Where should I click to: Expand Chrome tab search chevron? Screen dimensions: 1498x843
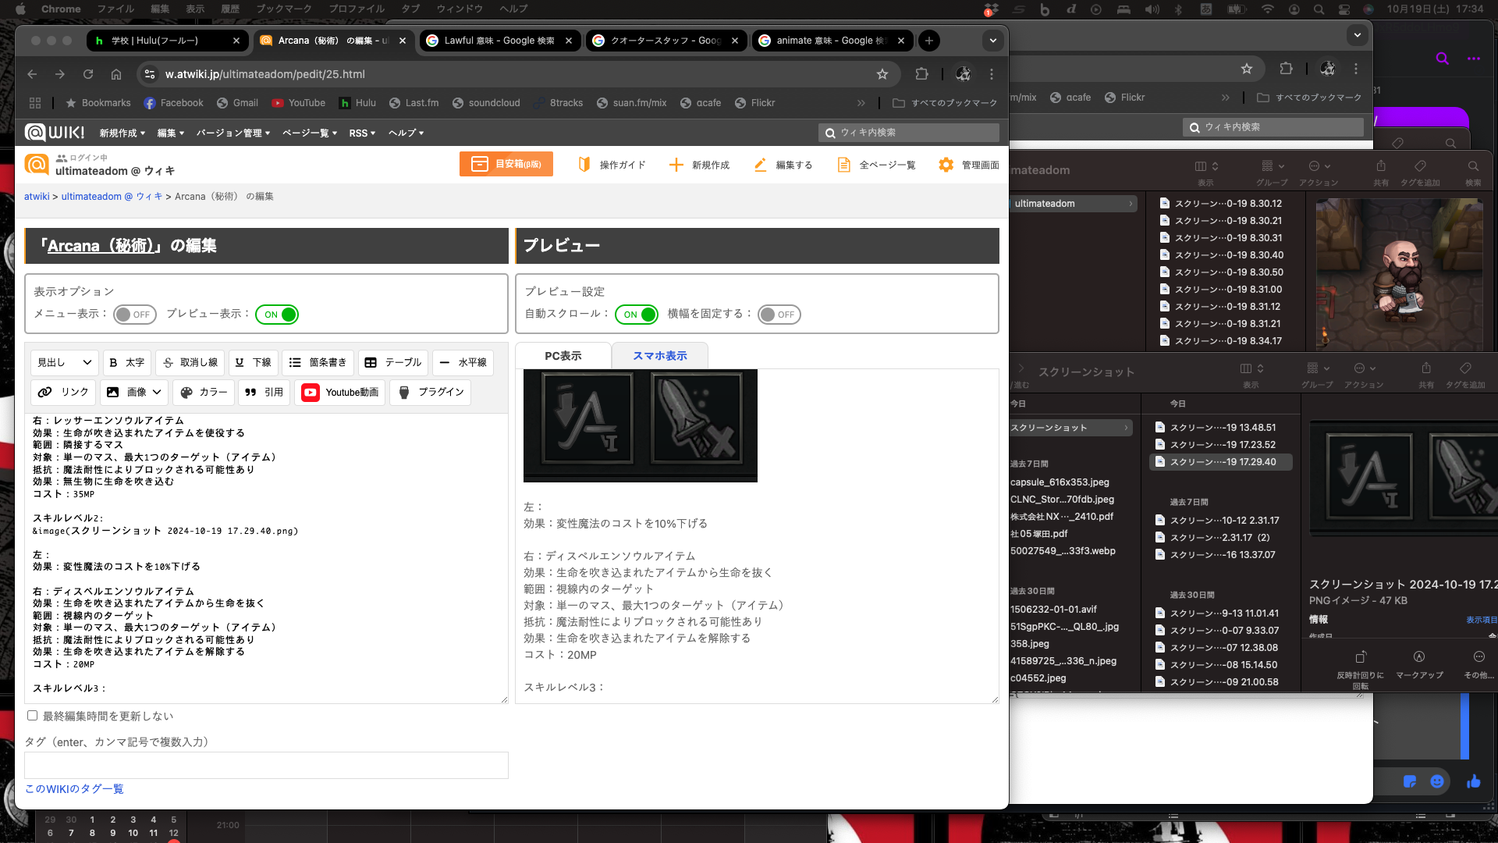(x=992, y=41)
